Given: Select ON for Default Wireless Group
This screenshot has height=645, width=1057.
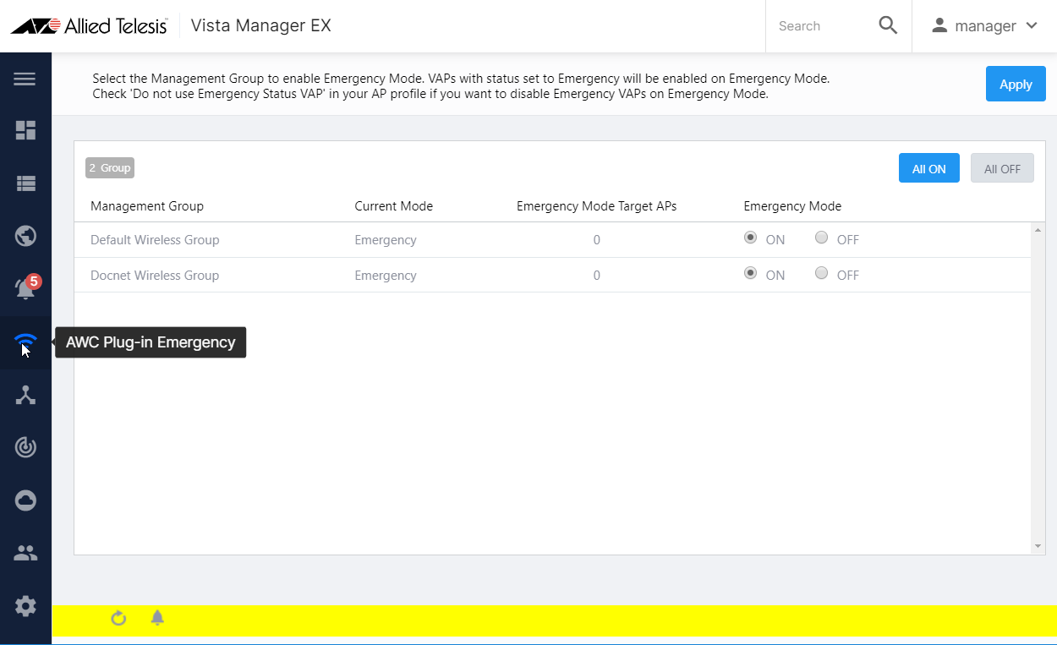Looking at the screenshot, I should click(x=750, y=238).
